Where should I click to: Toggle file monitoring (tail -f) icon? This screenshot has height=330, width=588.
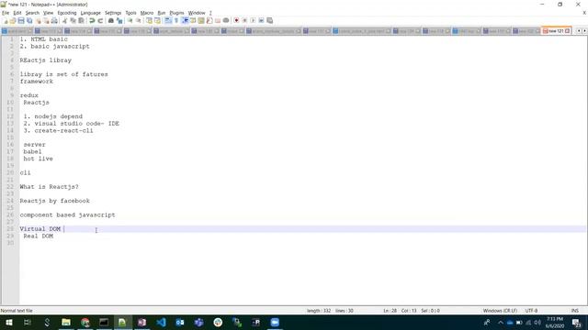pos(226,20)
